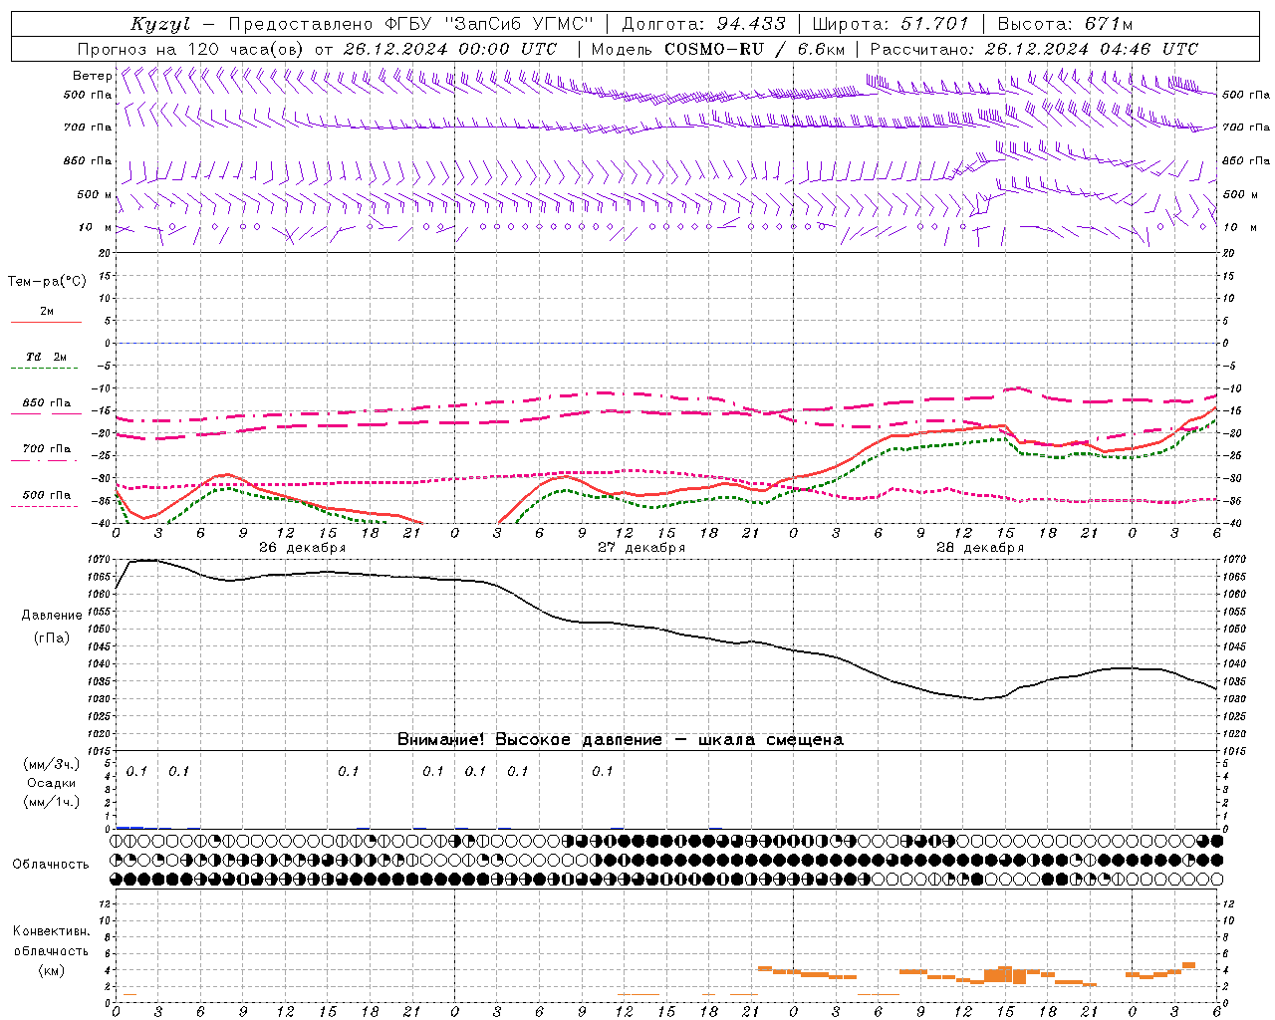Click the (гПа) unit under Давление
The height and width of the screenshot is (1020, 1275).
52,637
